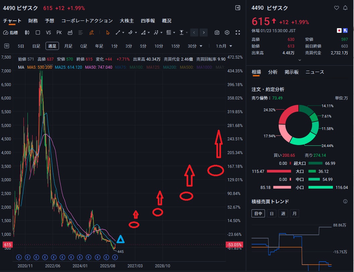354x272 pixels.
Task: Select the 10分 timeframe
Action: tap(159, 46)
